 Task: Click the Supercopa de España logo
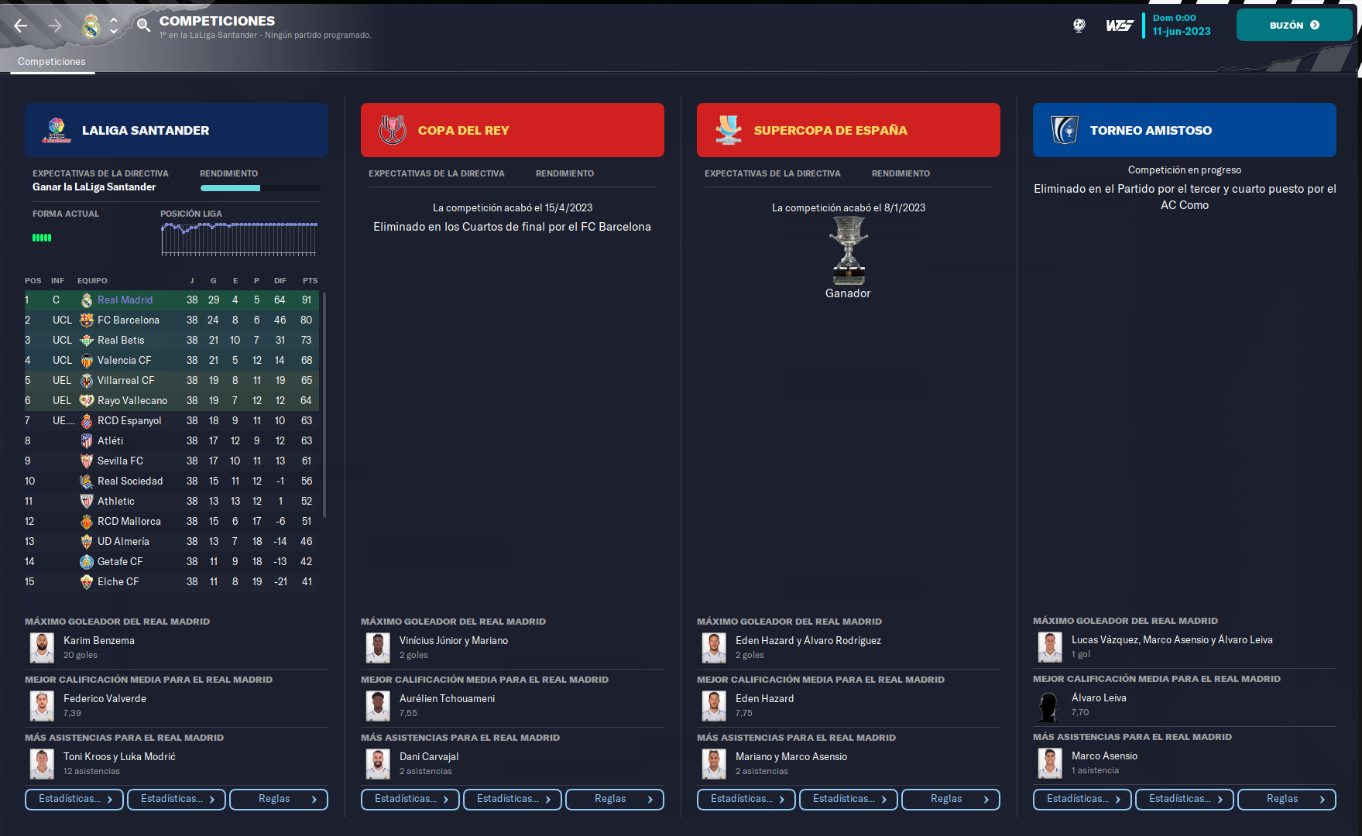(729, 130)
